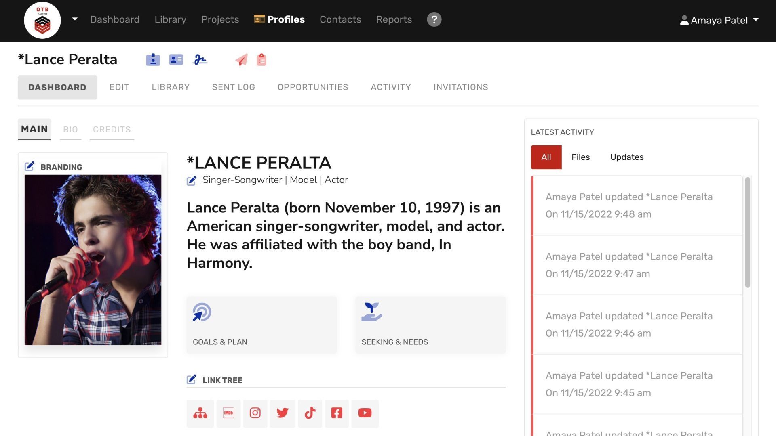This screenshot has width=776, height=436.
Task: Open the TikTok link icon
Action: [x=310, y=413]
